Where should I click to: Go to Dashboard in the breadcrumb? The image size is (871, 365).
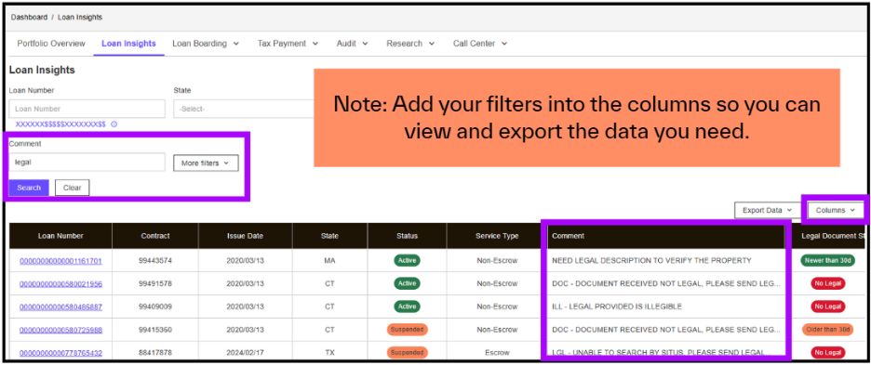point(29,18)
